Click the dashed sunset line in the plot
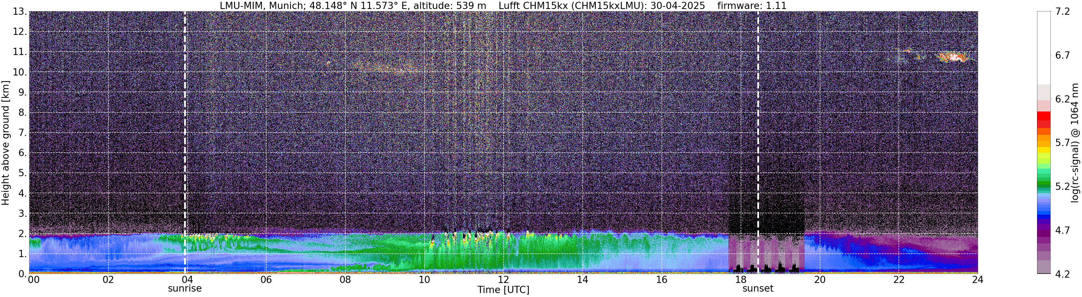1082x297 pixels. [758, 142]
